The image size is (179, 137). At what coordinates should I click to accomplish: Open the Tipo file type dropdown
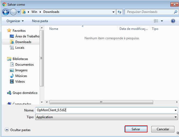coord(106,117)
